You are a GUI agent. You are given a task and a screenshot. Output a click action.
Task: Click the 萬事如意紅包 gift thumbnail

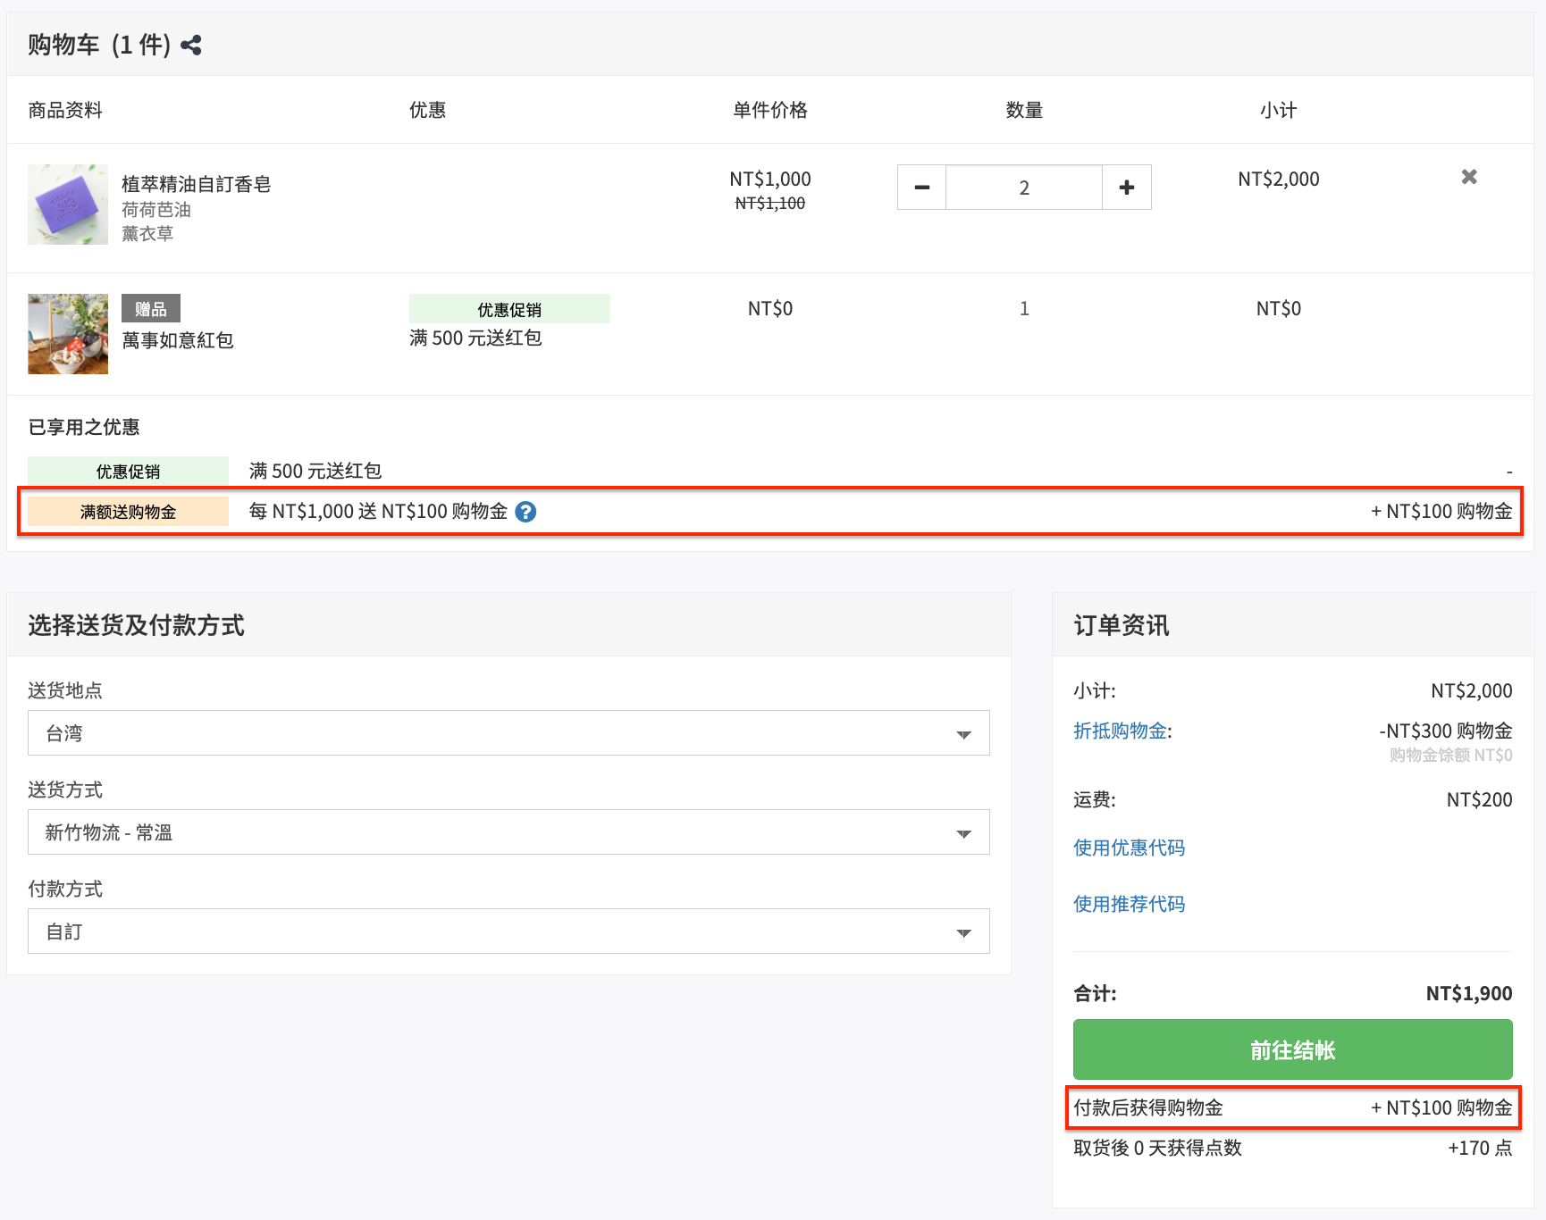coord(68,334)
